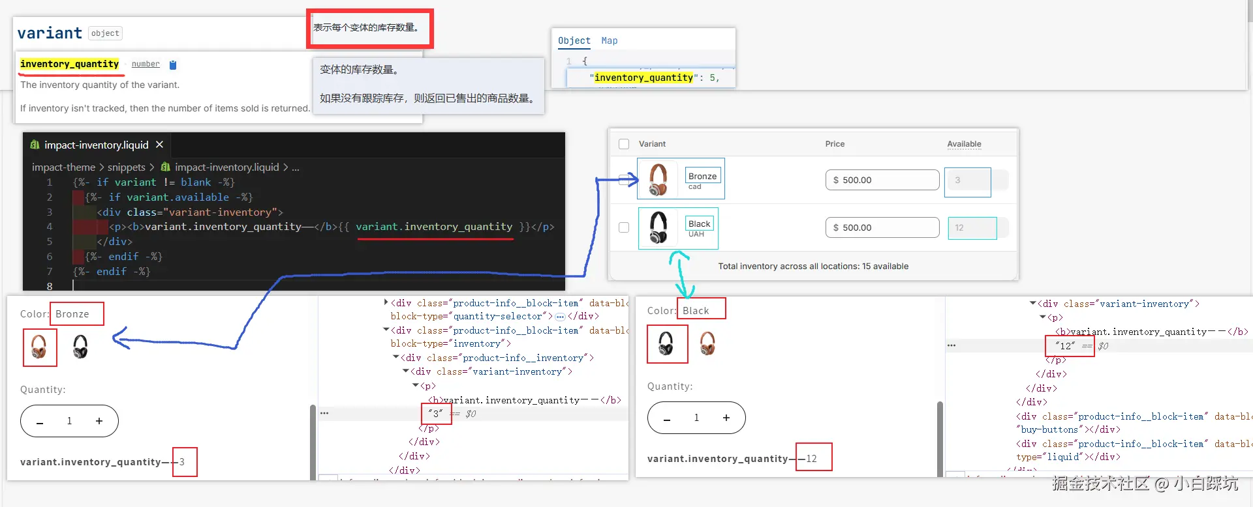This screenshot has width=1253, height=507.
Task: Click the left DevTools pane scrollbar
Action: (x=313, y=442)
